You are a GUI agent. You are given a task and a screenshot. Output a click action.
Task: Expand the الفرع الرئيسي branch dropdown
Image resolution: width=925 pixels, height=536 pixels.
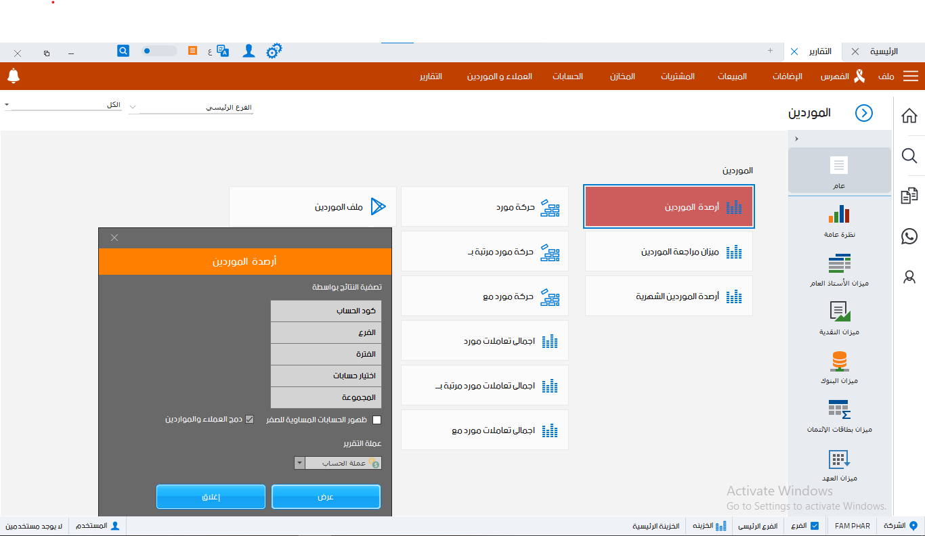click(133, 108)
